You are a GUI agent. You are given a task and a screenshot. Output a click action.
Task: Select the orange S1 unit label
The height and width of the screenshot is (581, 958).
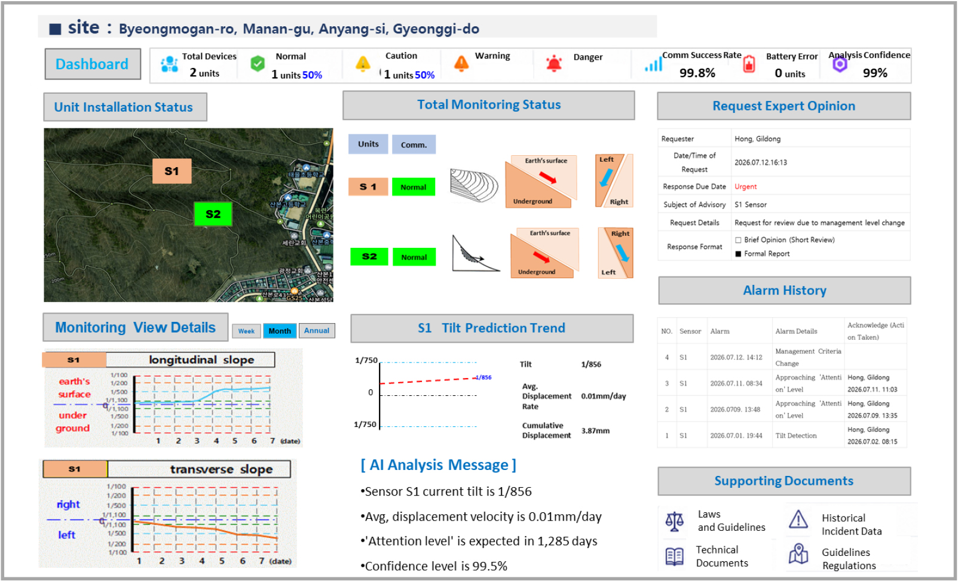pyautogui.click(x=368, y=187)
